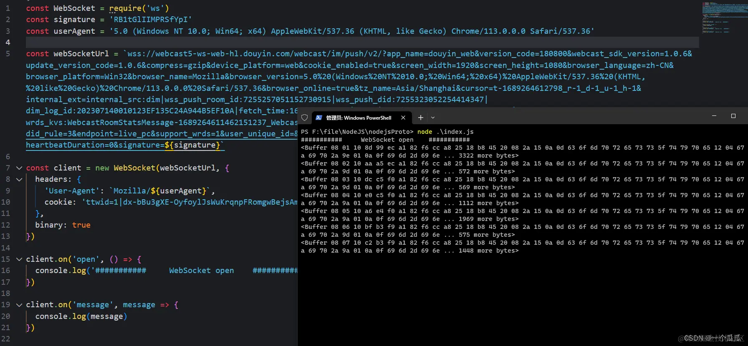
Task: Click the PS F:\file\NodeJS\nodejsProto> prompt
Action: 357,132
